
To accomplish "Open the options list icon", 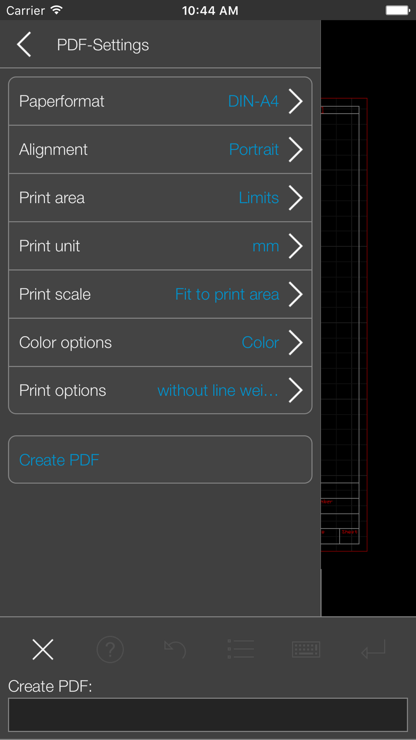I will [241, 649].
